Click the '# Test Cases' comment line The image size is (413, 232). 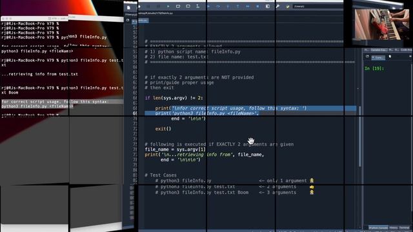click(x=161, y=175)
